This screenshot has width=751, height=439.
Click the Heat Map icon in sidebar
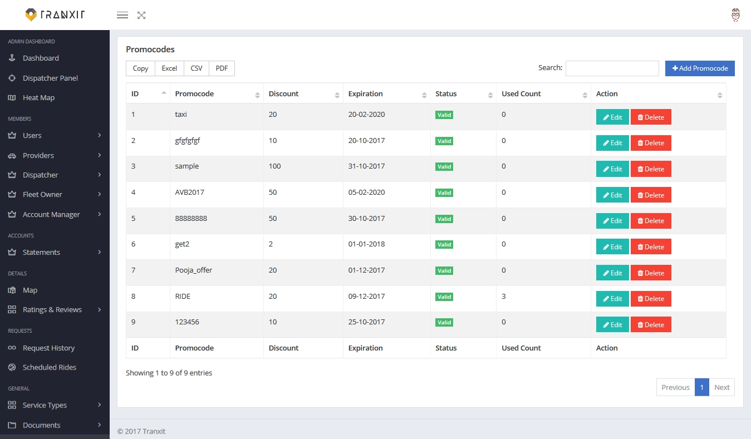click(x=12, y=97)
